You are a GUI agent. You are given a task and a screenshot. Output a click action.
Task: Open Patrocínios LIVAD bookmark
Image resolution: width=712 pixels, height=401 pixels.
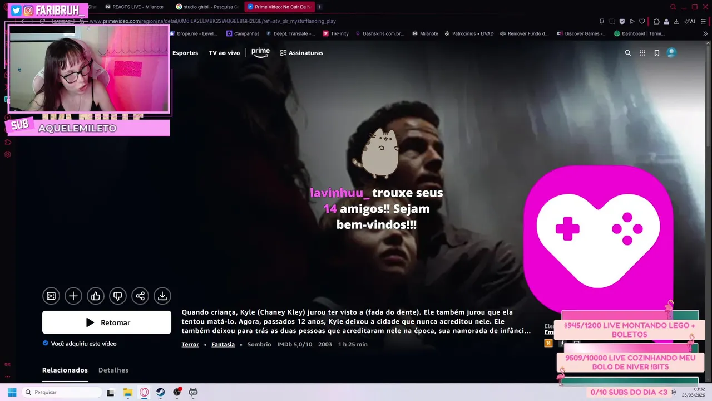pyautogui.click(x=468, y=33)
